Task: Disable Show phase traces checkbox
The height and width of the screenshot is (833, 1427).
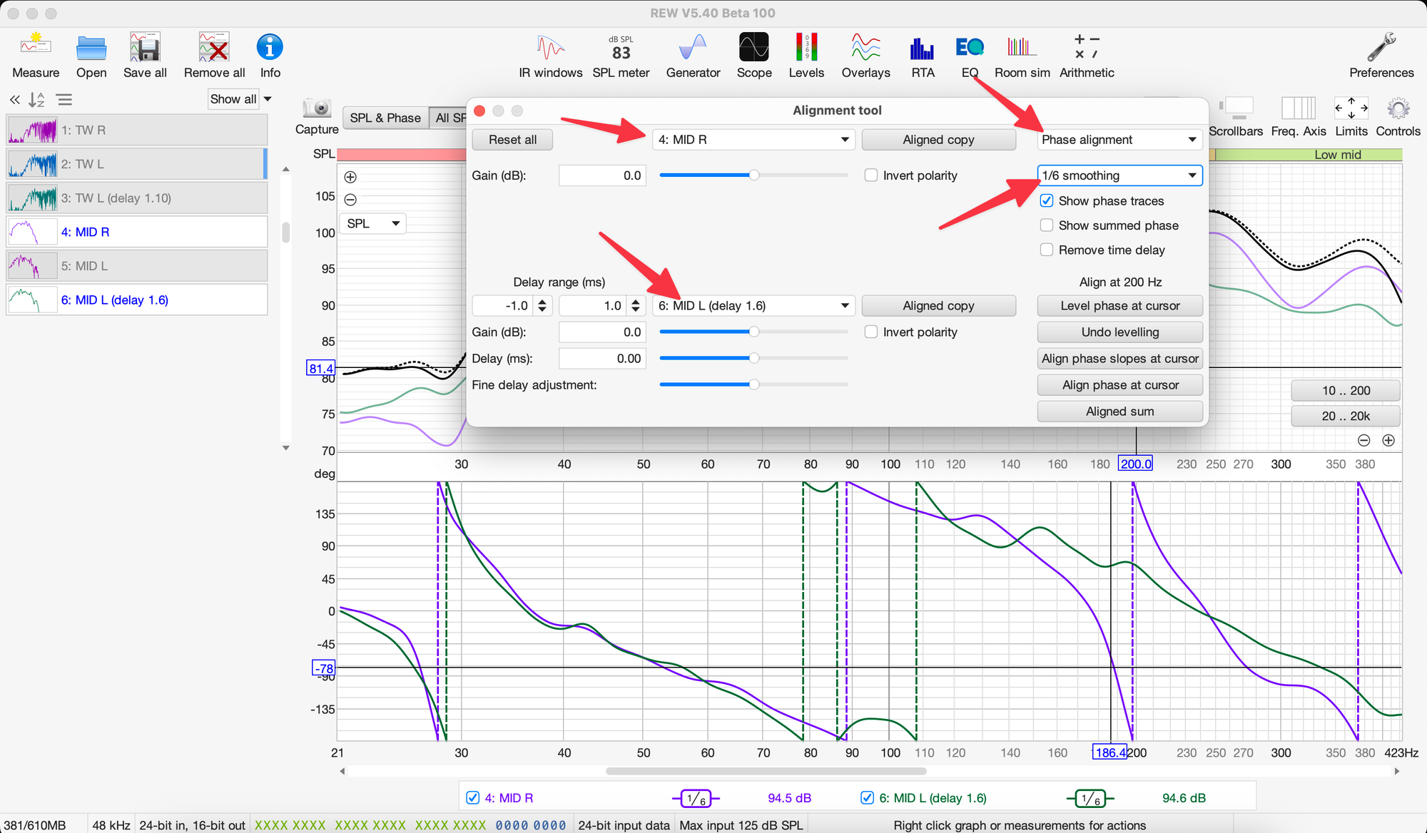Action: 1047,201
